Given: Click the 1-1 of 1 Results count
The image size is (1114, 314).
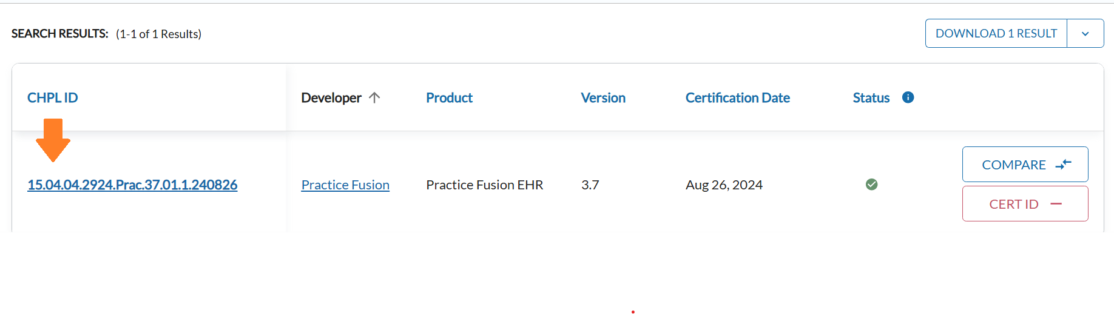Looking at the screenshot, I should [x=158, y=34].
